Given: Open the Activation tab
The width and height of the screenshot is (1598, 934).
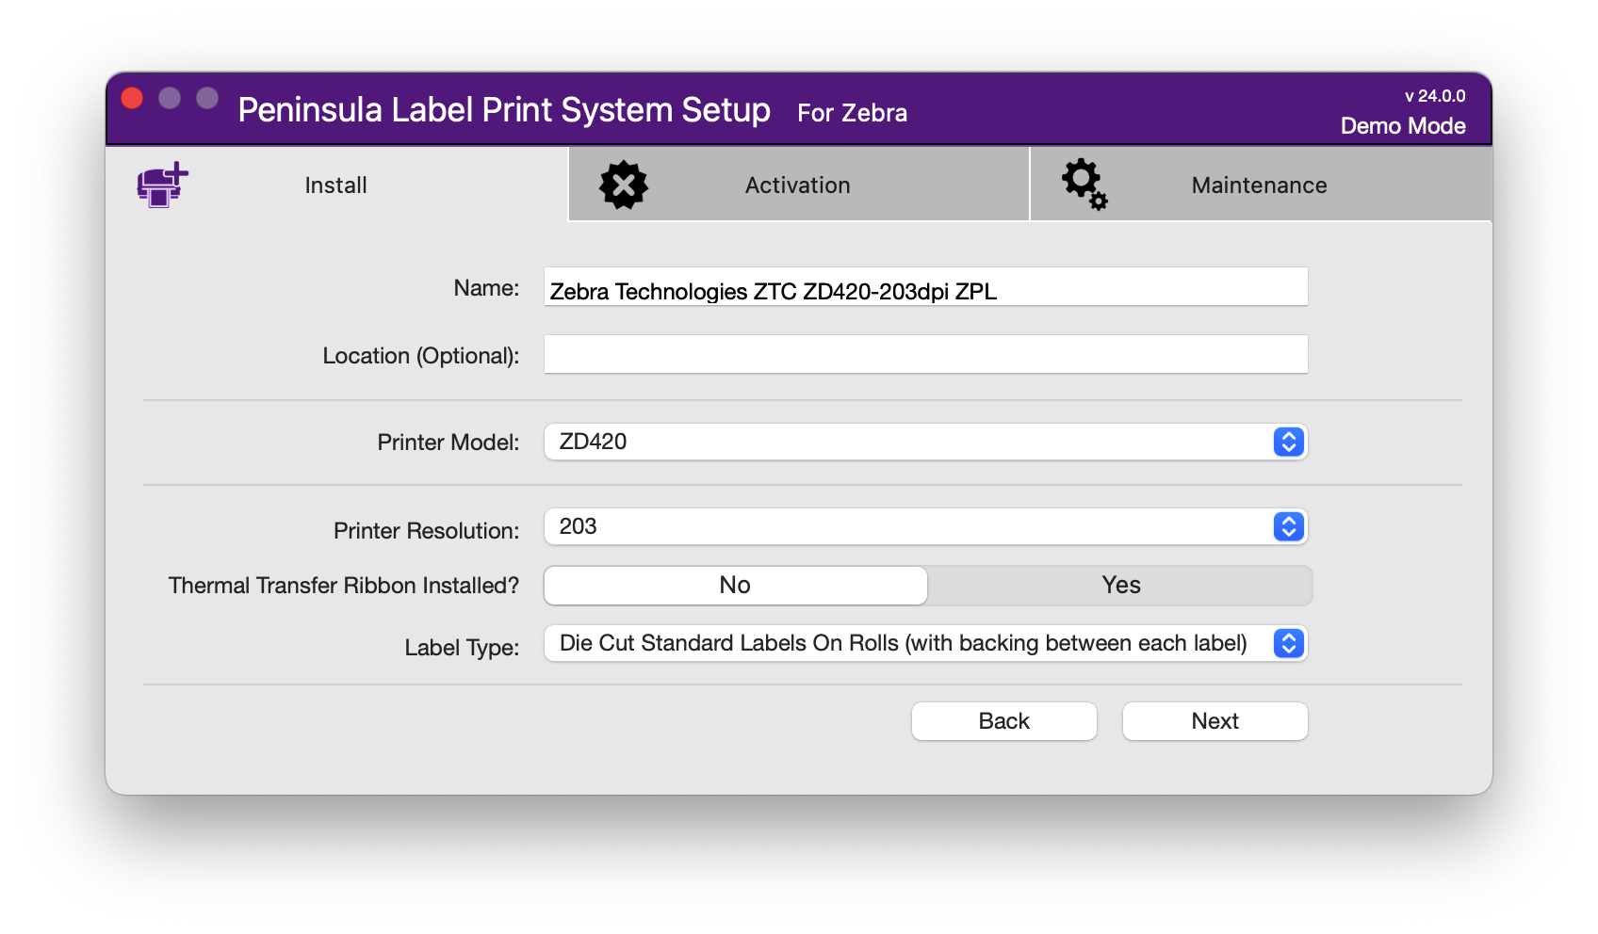Looking at the screenshot, I should (x=799, y=185).
